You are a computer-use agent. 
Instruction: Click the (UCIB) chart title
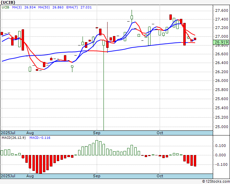(8, 2)
